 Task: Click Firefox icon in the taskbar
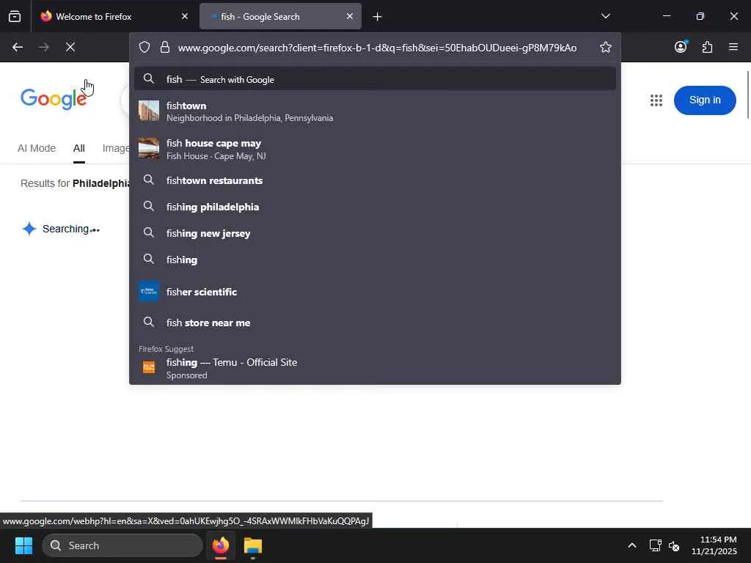tap(221, 545)
